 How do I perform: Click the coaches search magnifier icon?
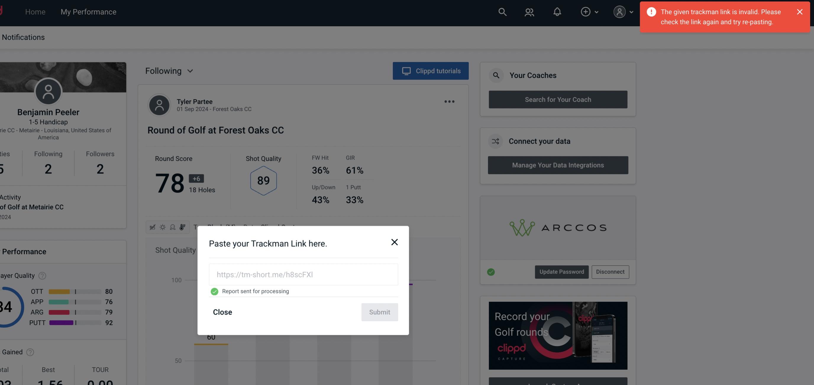point(496,75)
